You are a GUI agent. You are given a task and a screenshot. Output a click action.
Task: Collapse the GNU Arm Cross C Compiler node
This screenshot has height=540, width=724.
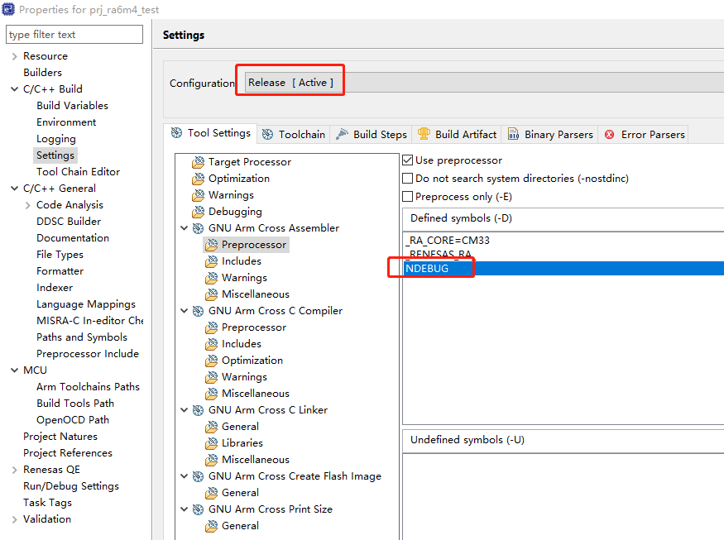pyautogui.click(x=184, y=311)
